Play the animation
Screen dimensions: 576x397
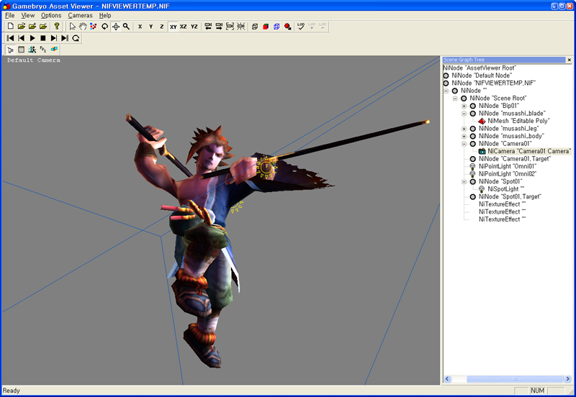pyautogui.click(x=32, y=38)
